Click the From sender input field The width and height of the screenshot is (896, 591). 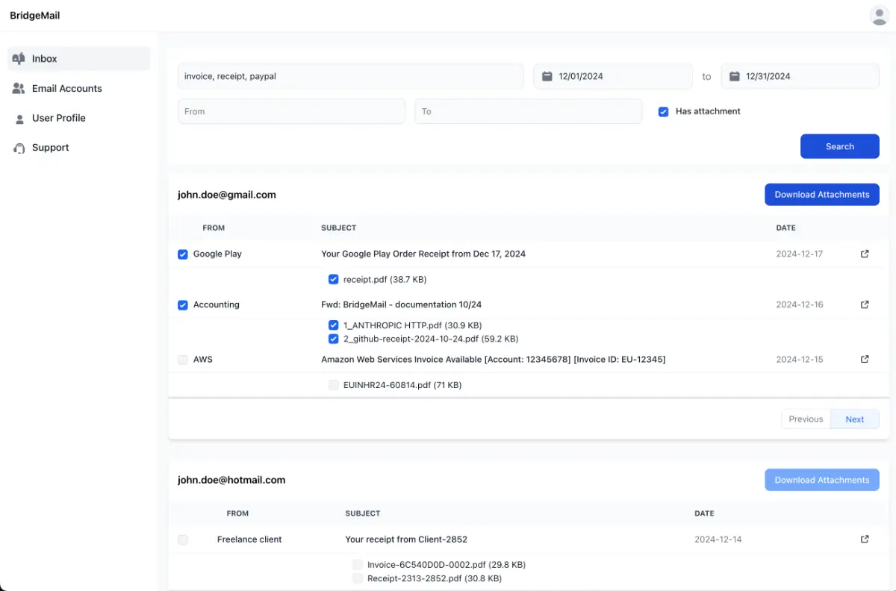(291, 111)
